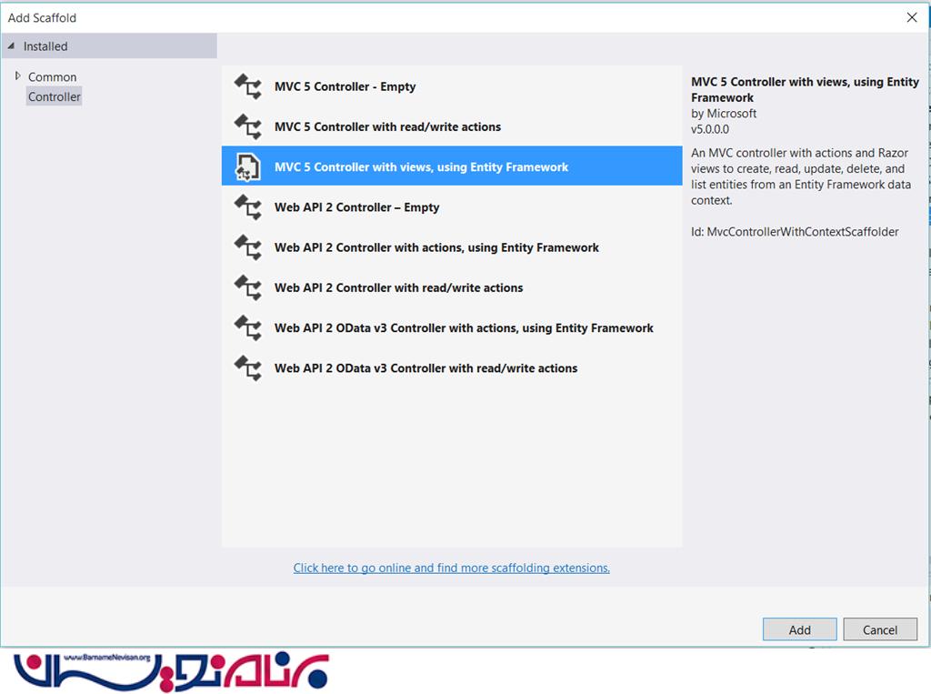Select MVC 5 Controller with views, using Entity Framework
This screenshot has width=931, height=694.
(x=452, y=166)
